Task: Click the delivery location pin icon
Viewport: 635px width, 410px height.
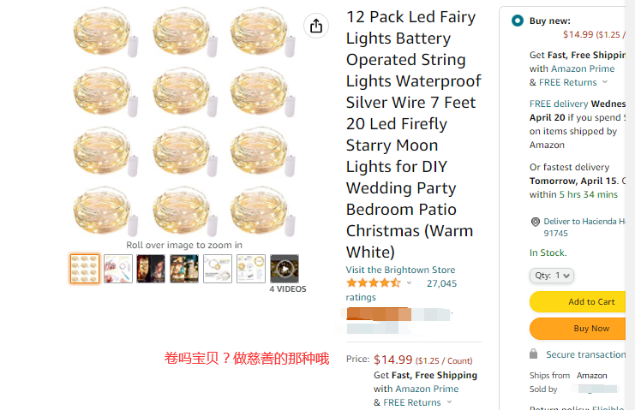Action: pos(536,222)
